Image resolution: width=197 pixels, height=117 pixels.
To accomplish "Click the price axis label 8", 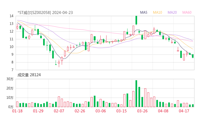I will coord(12,62).
